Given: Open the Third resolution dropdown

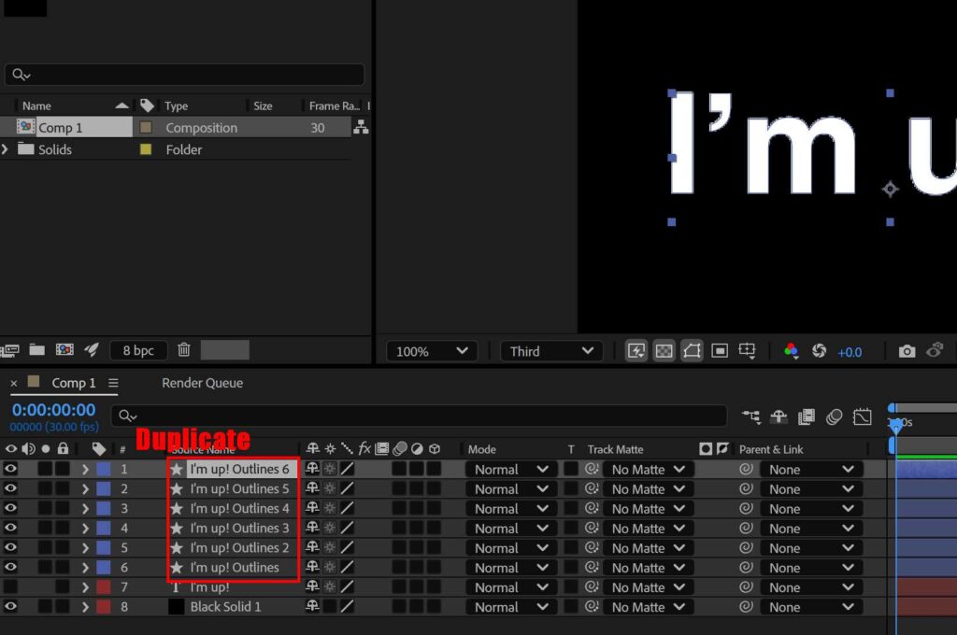Looking at the screenshot, I should coord(551,351).
